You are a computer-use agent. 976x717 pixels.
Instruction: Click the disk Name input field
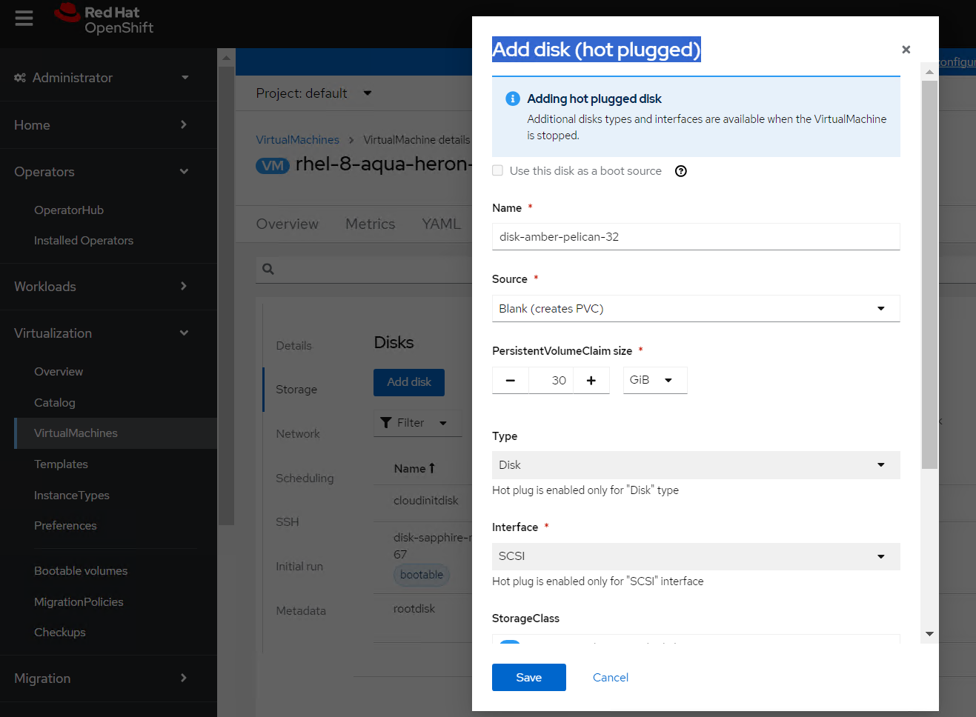point(696,237)
